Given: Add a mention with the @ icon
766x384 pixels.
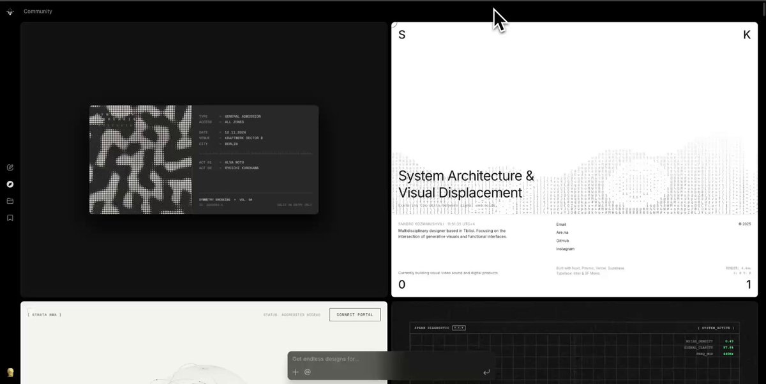Looking at the screenshot, I should (x=307, y=372).
